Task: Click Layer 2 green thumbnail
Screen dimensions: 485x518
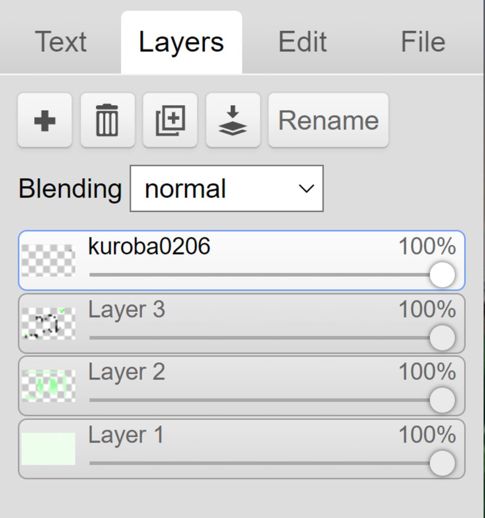Action: 48,386
